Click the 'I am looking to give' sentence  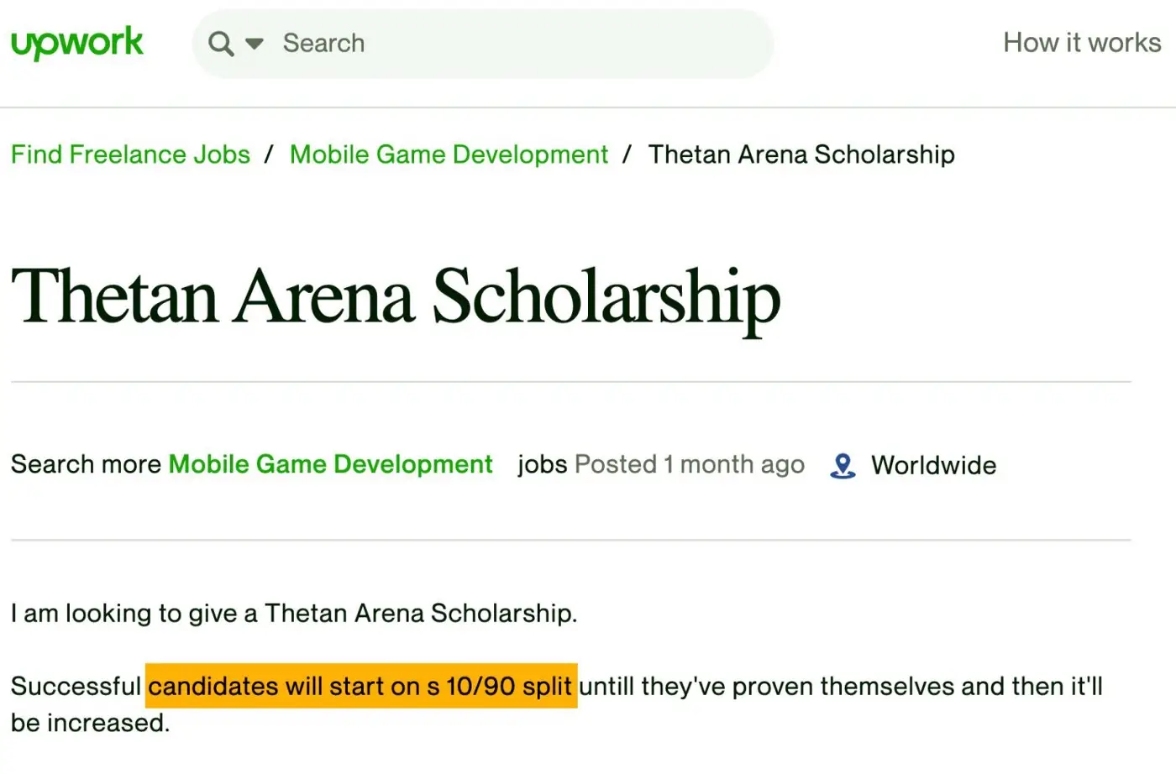[x=293, y=614]
